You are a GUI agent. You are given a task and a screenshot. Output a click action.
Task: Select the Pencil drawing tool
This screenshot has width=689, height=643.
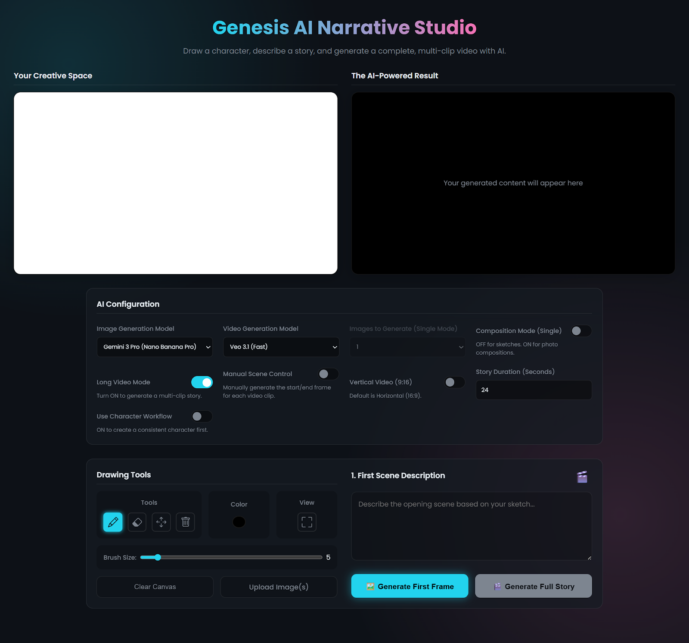[x=112, y=522]
